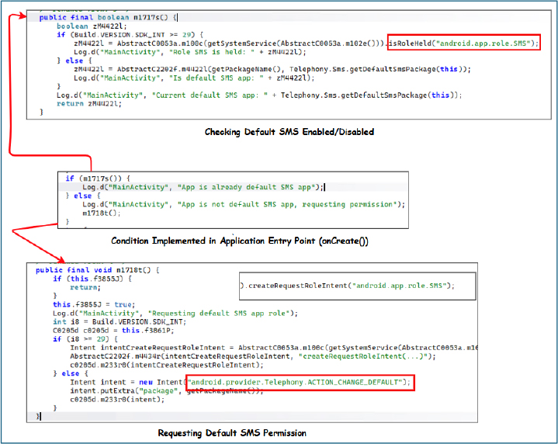Click the 'C0205d c0205d = this.f3861P;' line
This screenshot has width=558, height=444.
click(113, 331)
